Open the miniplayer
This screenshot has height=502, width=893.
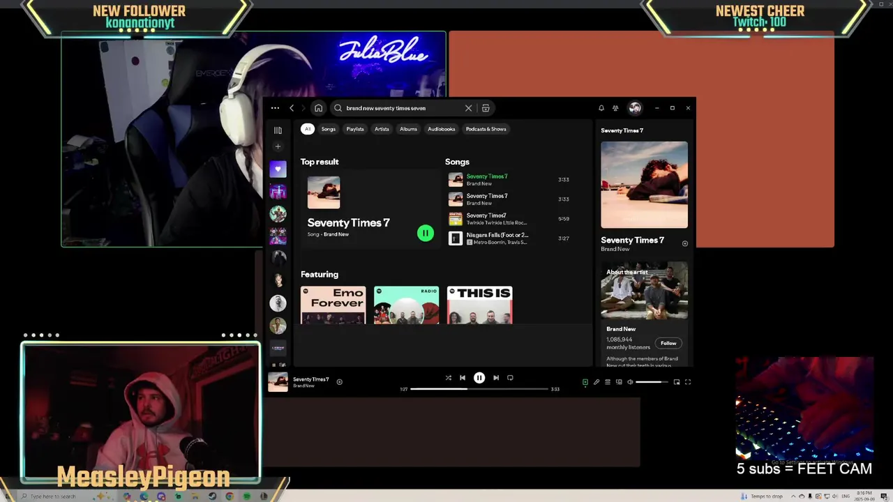(677, 382)
